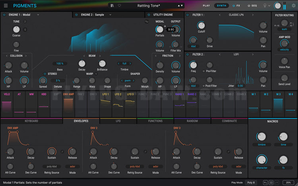The image size is (298, 186).
Task: Disable the FX section power toggle
Action: (x=234, y=6)
